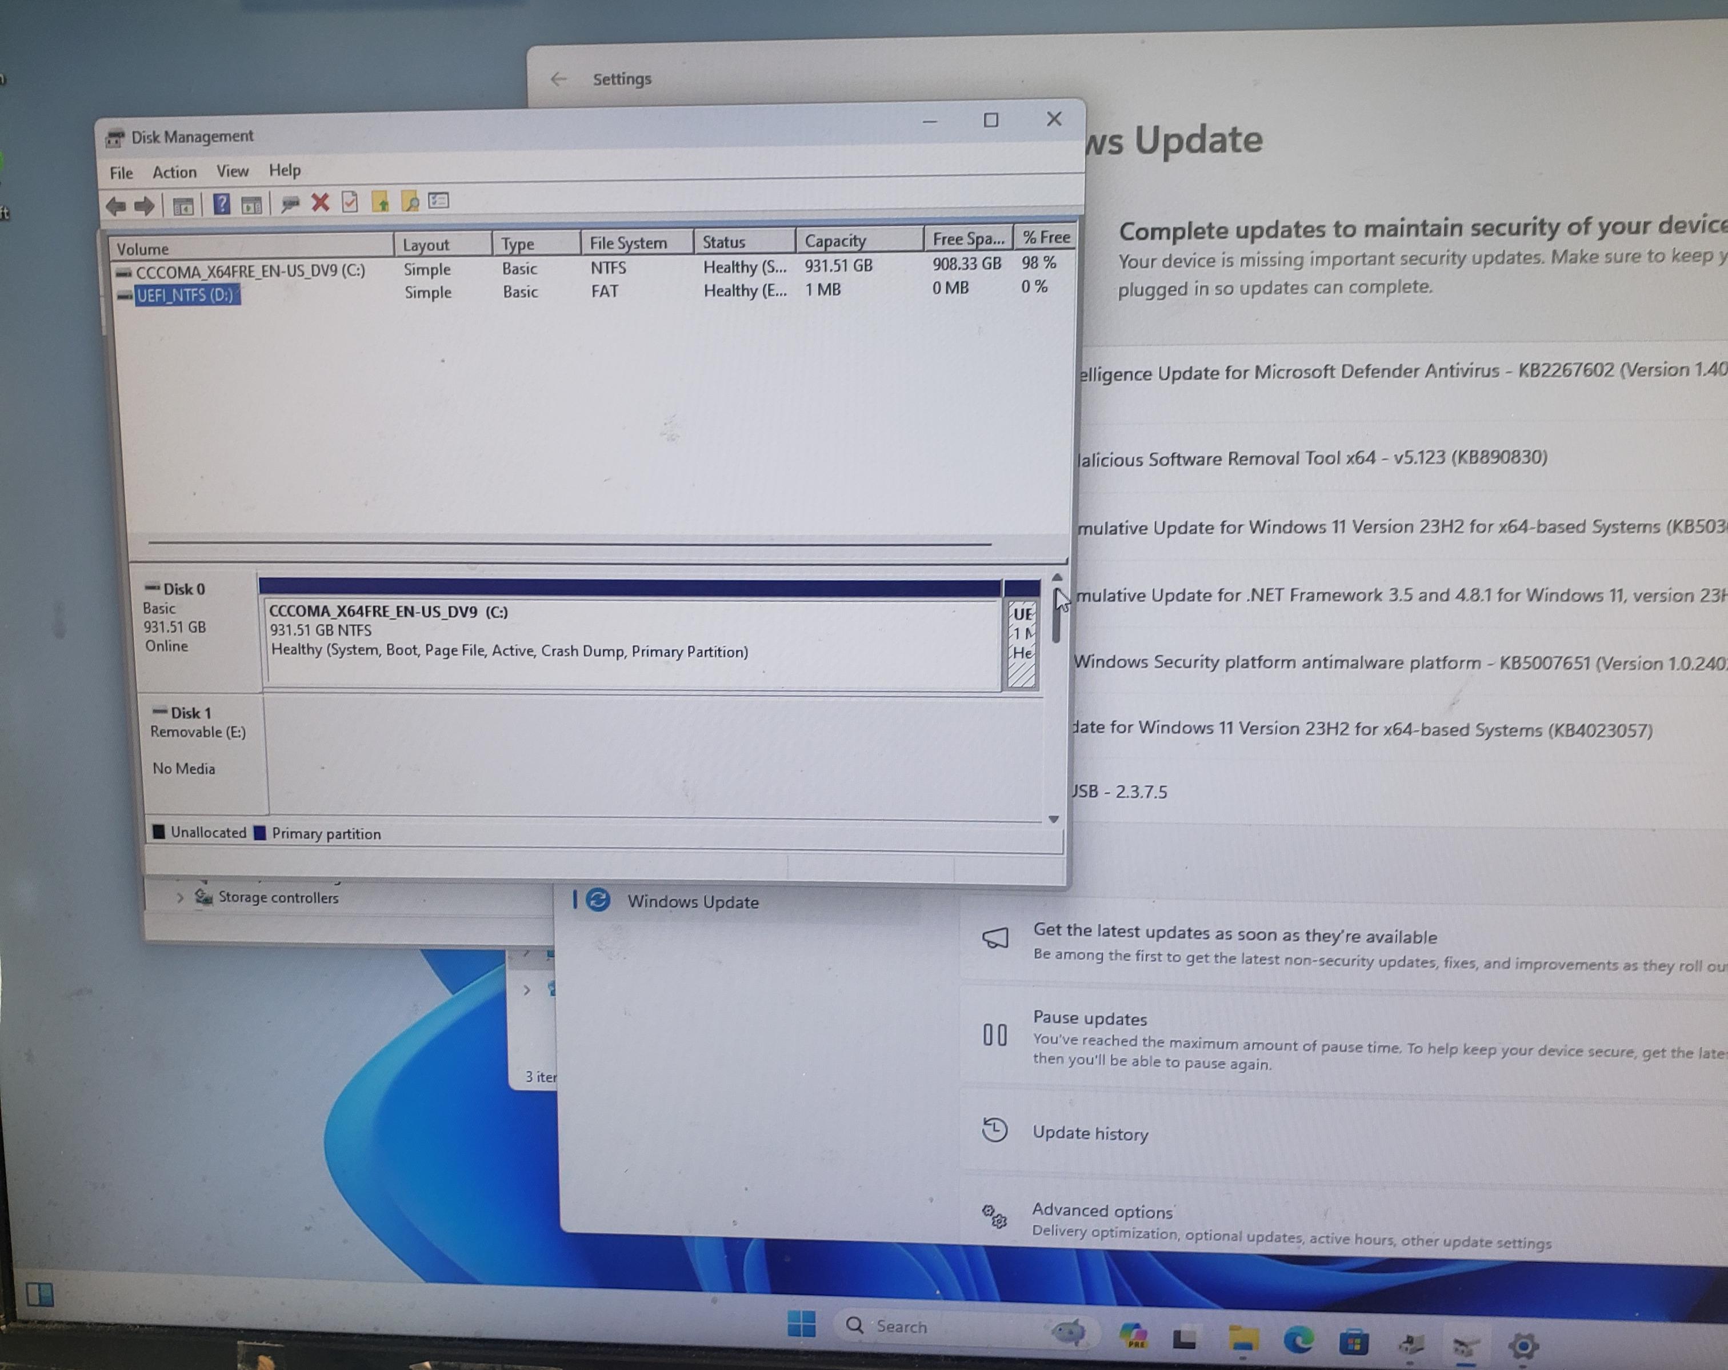Click the scroll down arrow in disk pane
Image resolution: width=1728 pixels, height=1370 pixels.
pos(1054,819)
